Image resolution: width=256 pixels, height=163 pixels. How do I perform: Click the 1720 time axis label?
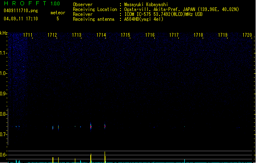coord(247,35)
